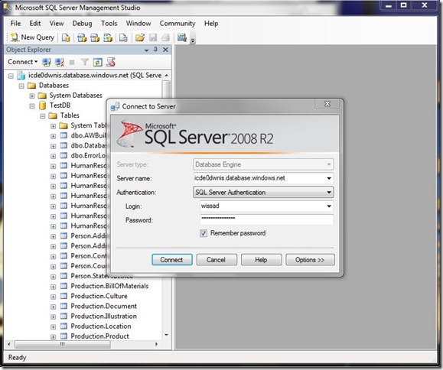Open the Community menu
This screenshot has width=443, height=370.
point(178,24)
